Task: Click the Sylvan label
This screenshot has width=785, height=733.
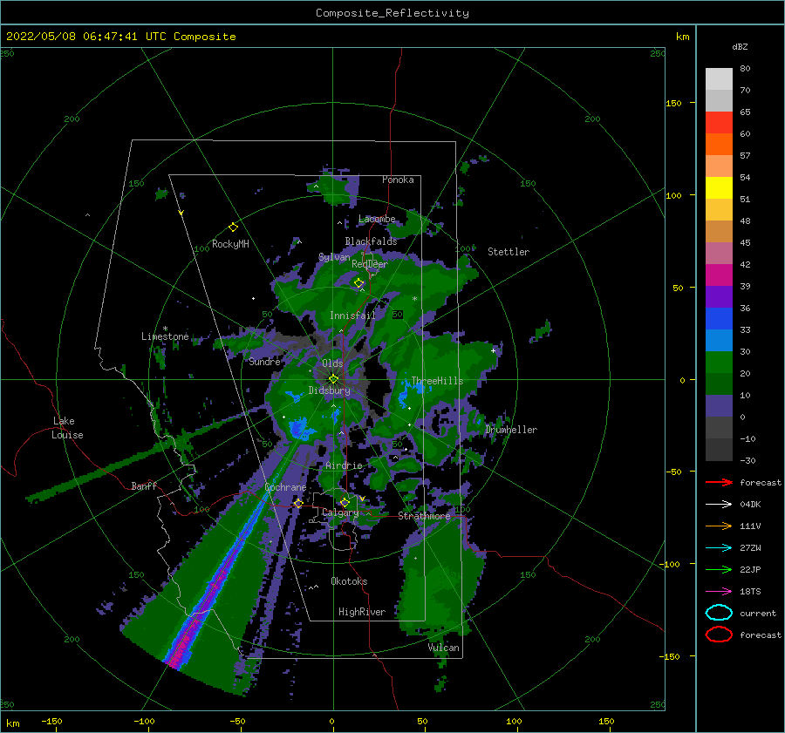Action: 334,257
